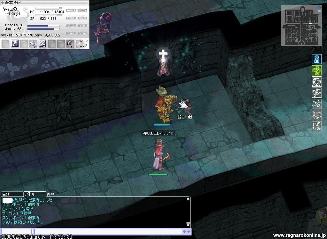327x239 pixels.
Task: Click the 白ハーブ 1 個獲得 chat line
Action: [18, 209]
